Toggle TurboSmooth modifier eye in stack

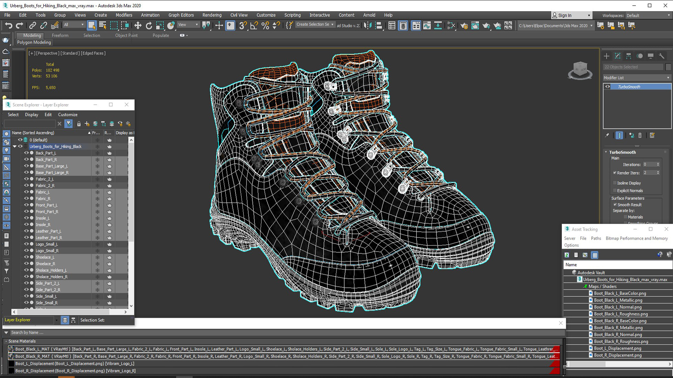607,87
